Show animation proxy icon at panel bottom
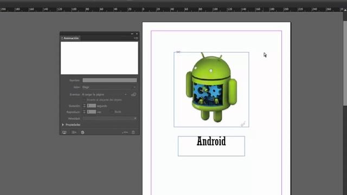This screenshot has width=347, height=195. tap(74, 132)
